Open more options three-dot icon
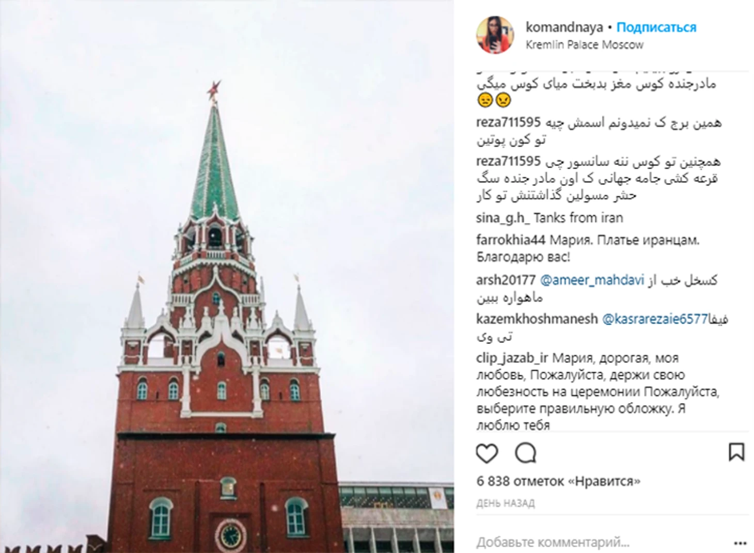 [742, 543]
